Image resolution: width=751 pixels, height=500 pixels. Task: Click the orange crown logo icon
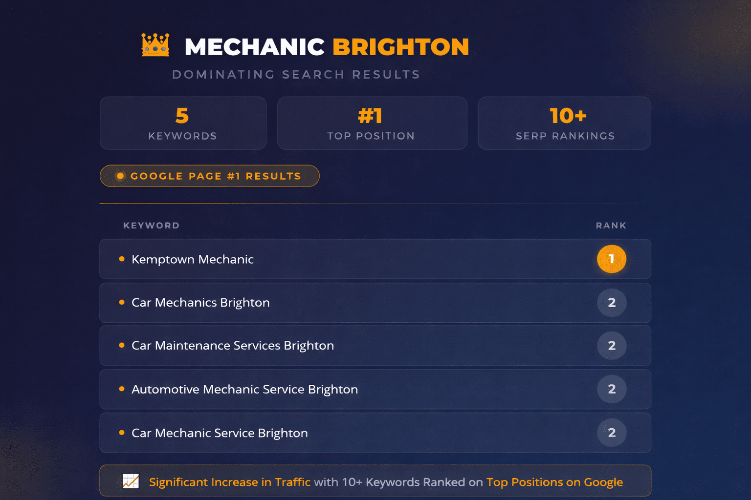155,45
